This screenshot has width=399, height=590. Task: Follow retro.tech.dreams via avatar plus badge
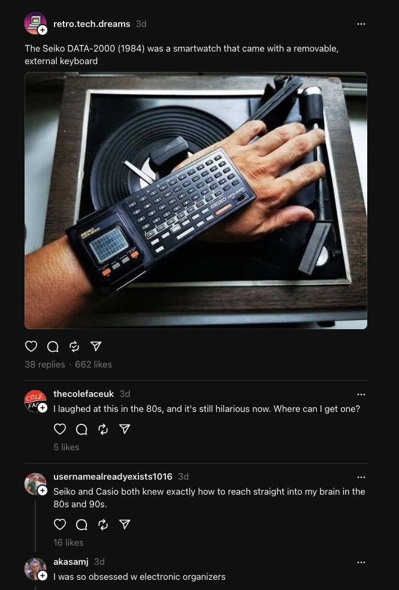pyautogui.click(x=43, y=30)
